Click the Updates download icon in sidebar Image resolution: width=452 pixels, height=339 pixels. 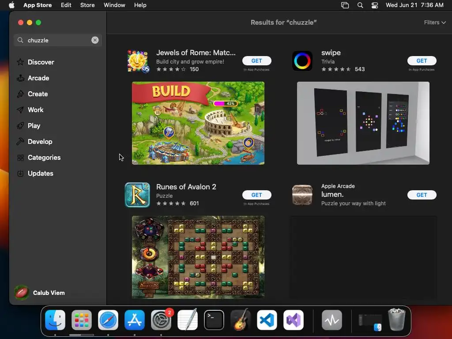[20, 173]
